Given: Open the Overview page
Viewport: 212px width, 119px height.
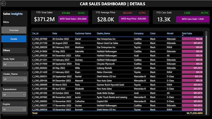Looking at the screenshot, I should 14,30.
